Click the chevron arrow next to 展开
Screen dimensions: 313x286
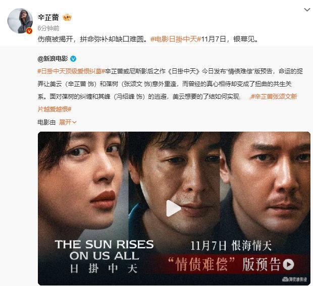tap(74, 122)
